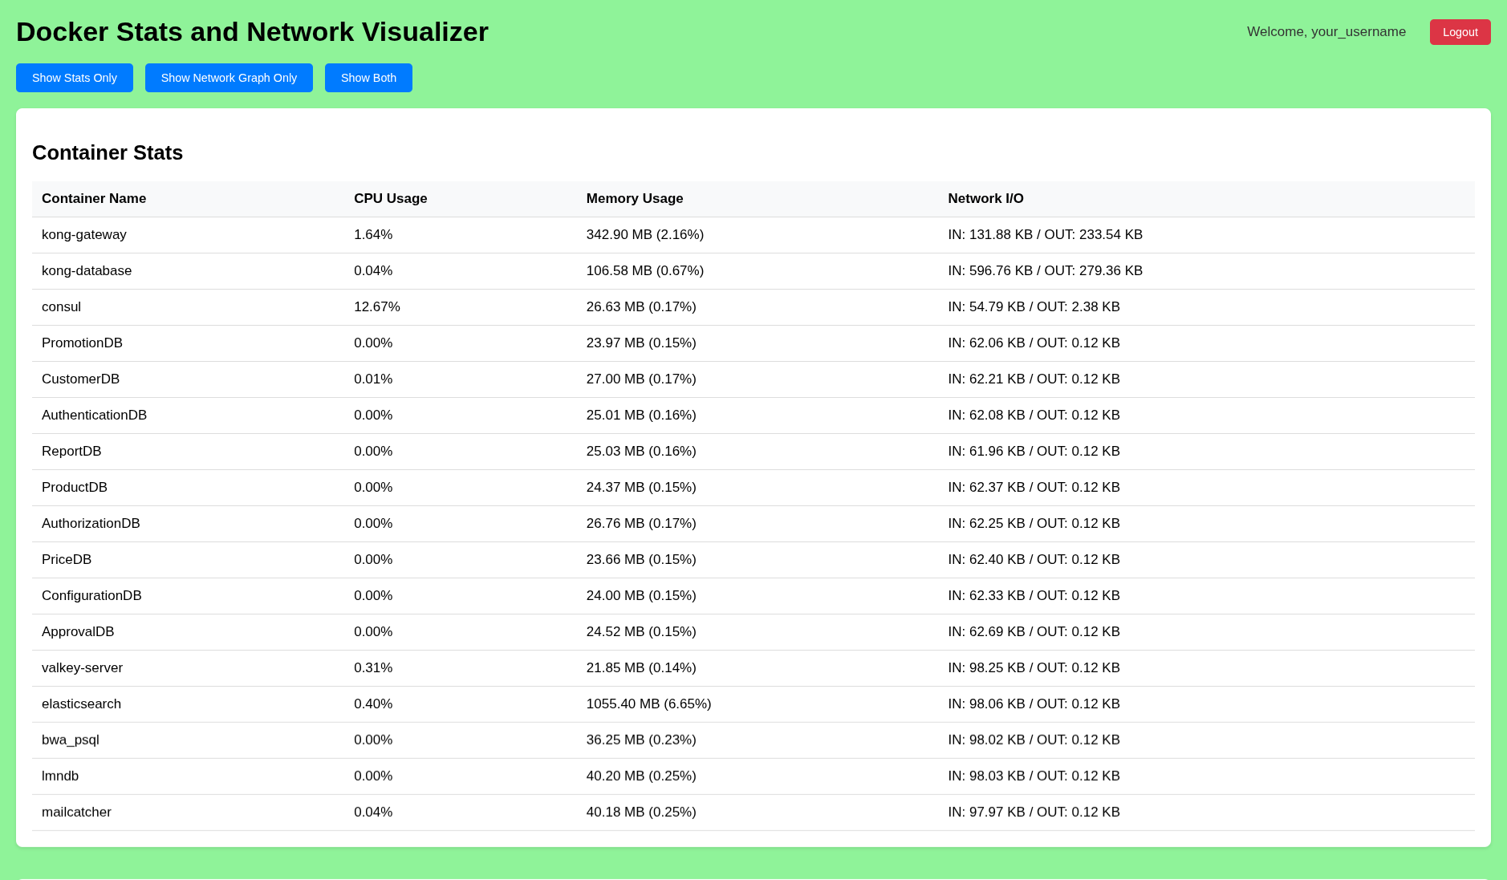Click the CPU Usage column header
1507x880 pixels.
(x=390, y=198)
